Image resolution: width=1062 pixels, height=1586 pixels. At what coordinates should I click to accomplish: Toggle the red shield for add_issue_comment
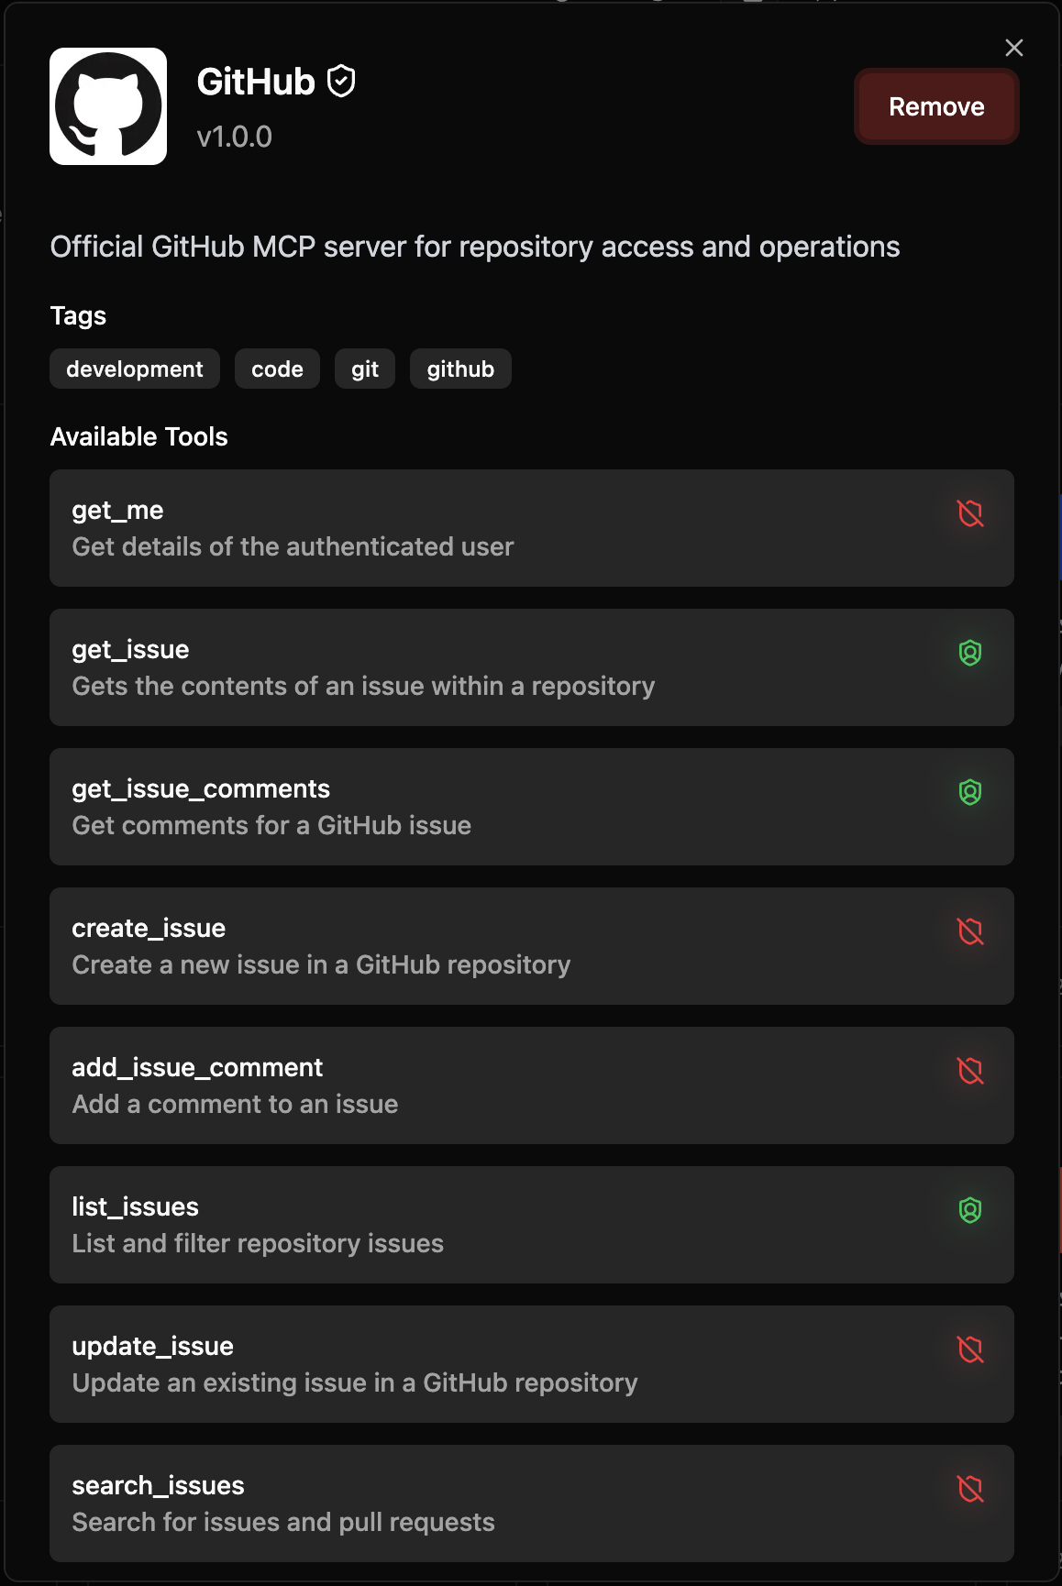(970, 1071)
